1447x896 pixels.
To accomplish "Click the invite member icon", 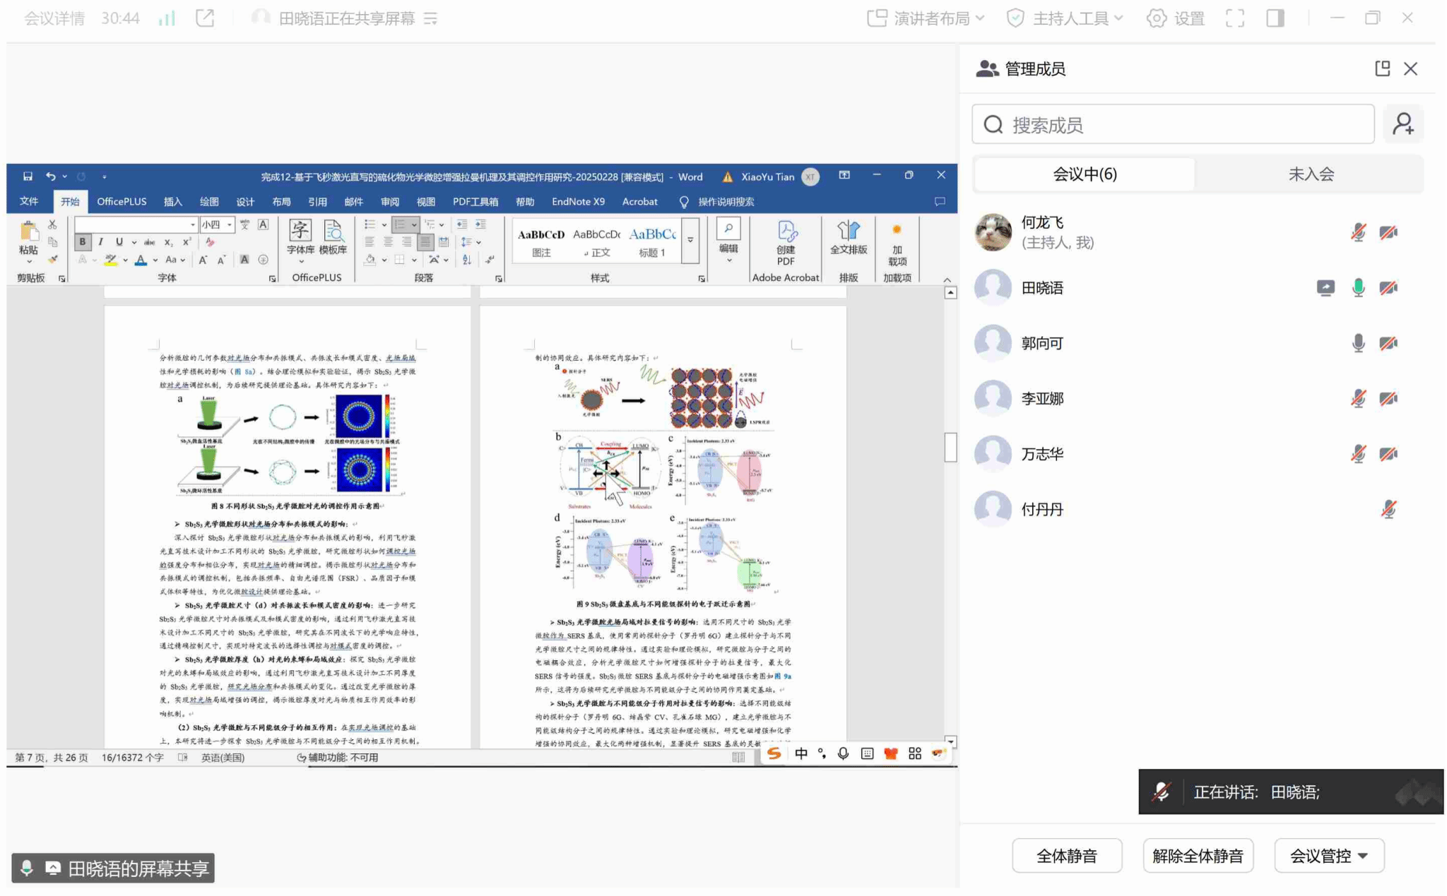I will [1402, 124].
